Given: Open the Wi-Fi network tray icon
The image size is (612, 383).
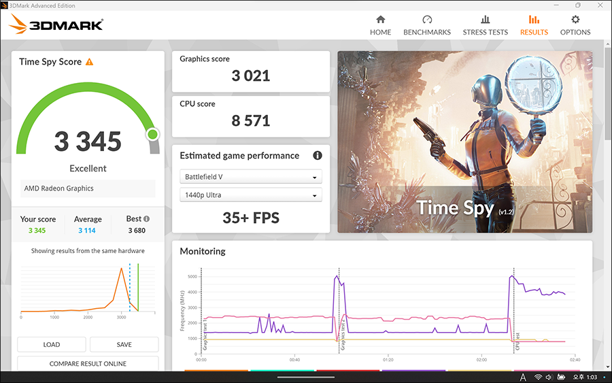Looking at the screenshot, I should (x=539, y=377).
